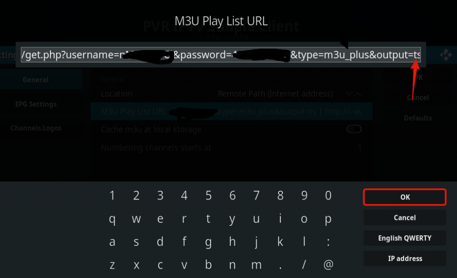The image size is (457, 278).
Task: Tap the forward slash key
Action: pyautogui.click(x=304, y=265)
